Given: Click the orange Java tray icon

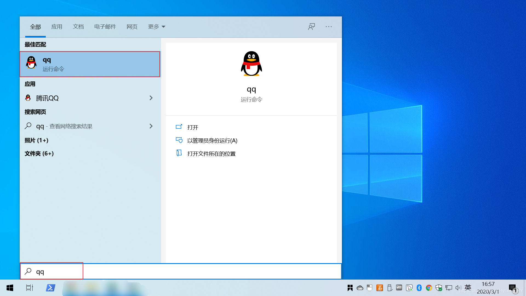Looking at the screenshot, I should pyautogui.click(x=380, y=288).
